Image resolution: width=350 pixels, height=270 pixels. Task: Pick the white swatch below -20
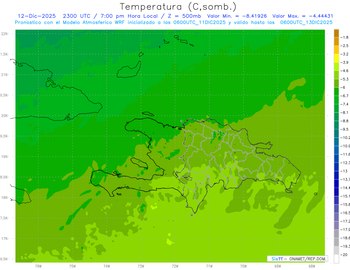pyautogui.click(x=336, y=259)
